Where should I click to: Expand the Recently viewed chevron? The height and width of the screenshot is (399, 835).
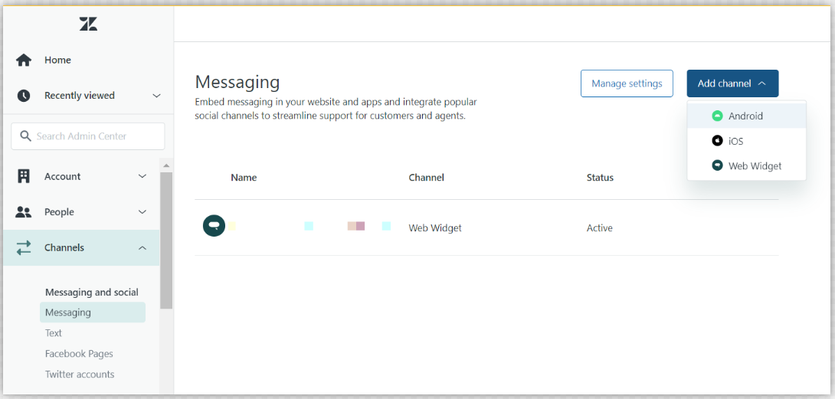[x=156, y=96]
